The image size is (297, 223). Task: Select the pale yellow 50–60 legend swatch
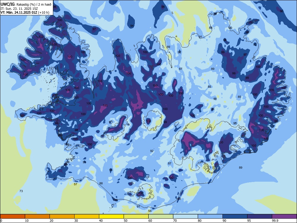point(136,216)
